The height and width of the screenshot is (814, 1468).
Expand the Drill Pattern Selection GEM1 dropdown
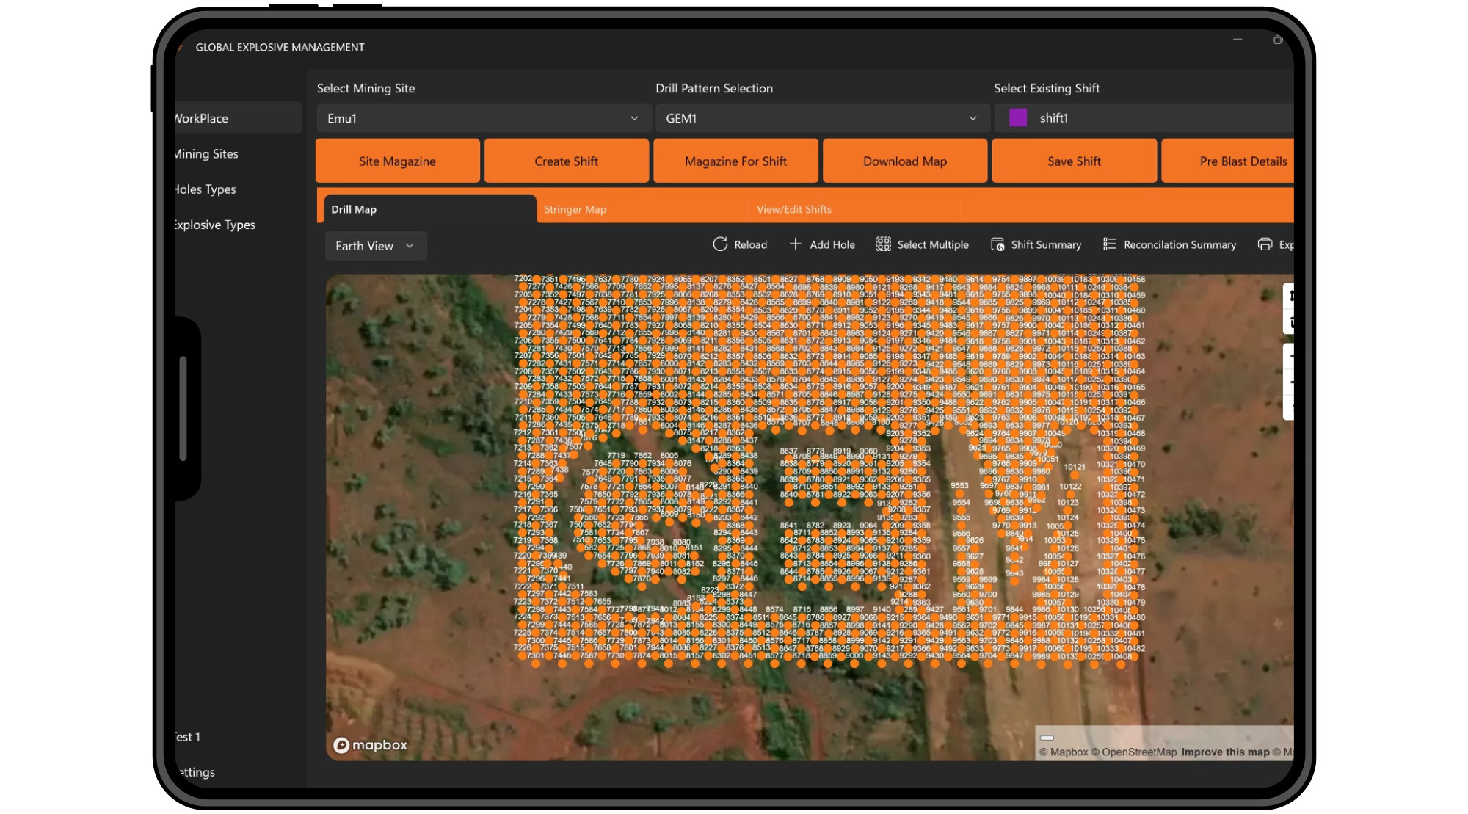[821, 117]
